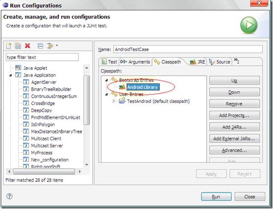Click the New launch configuration icon
Screen dimensions: 273x209
pos(9,46)
